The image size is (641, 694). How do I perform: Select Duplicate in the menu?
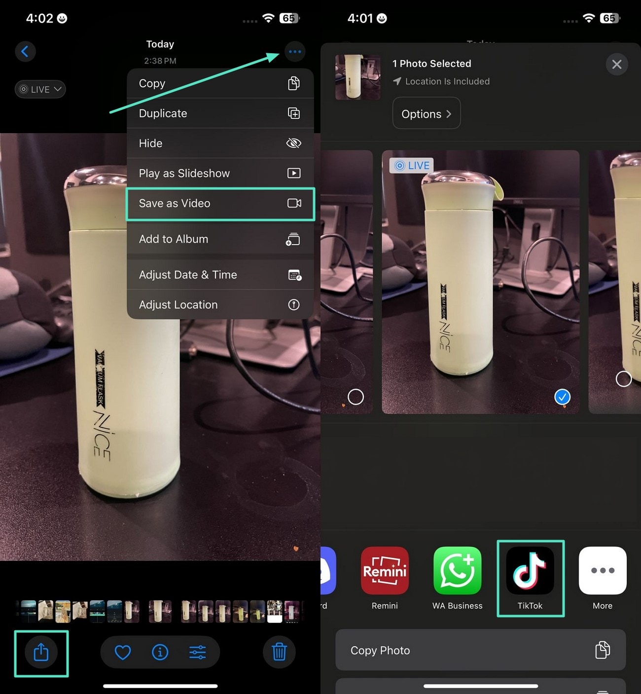pyautogui.click(x=220, y=113)
